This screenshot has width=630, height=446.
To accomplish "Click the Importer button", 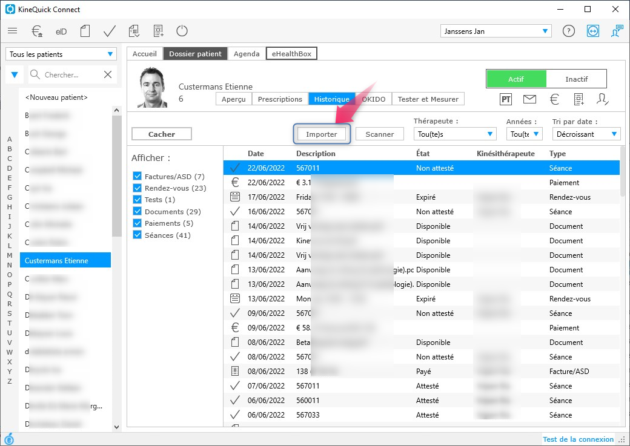I will 322,134.
